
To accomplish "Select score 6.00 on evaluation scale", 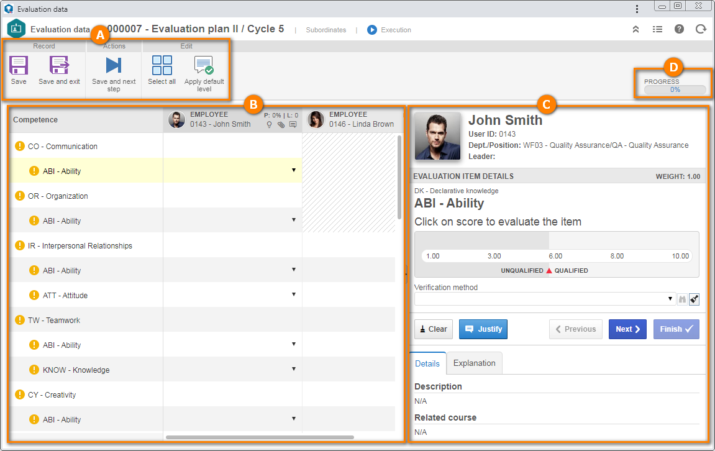I will (x=555, y=257).
